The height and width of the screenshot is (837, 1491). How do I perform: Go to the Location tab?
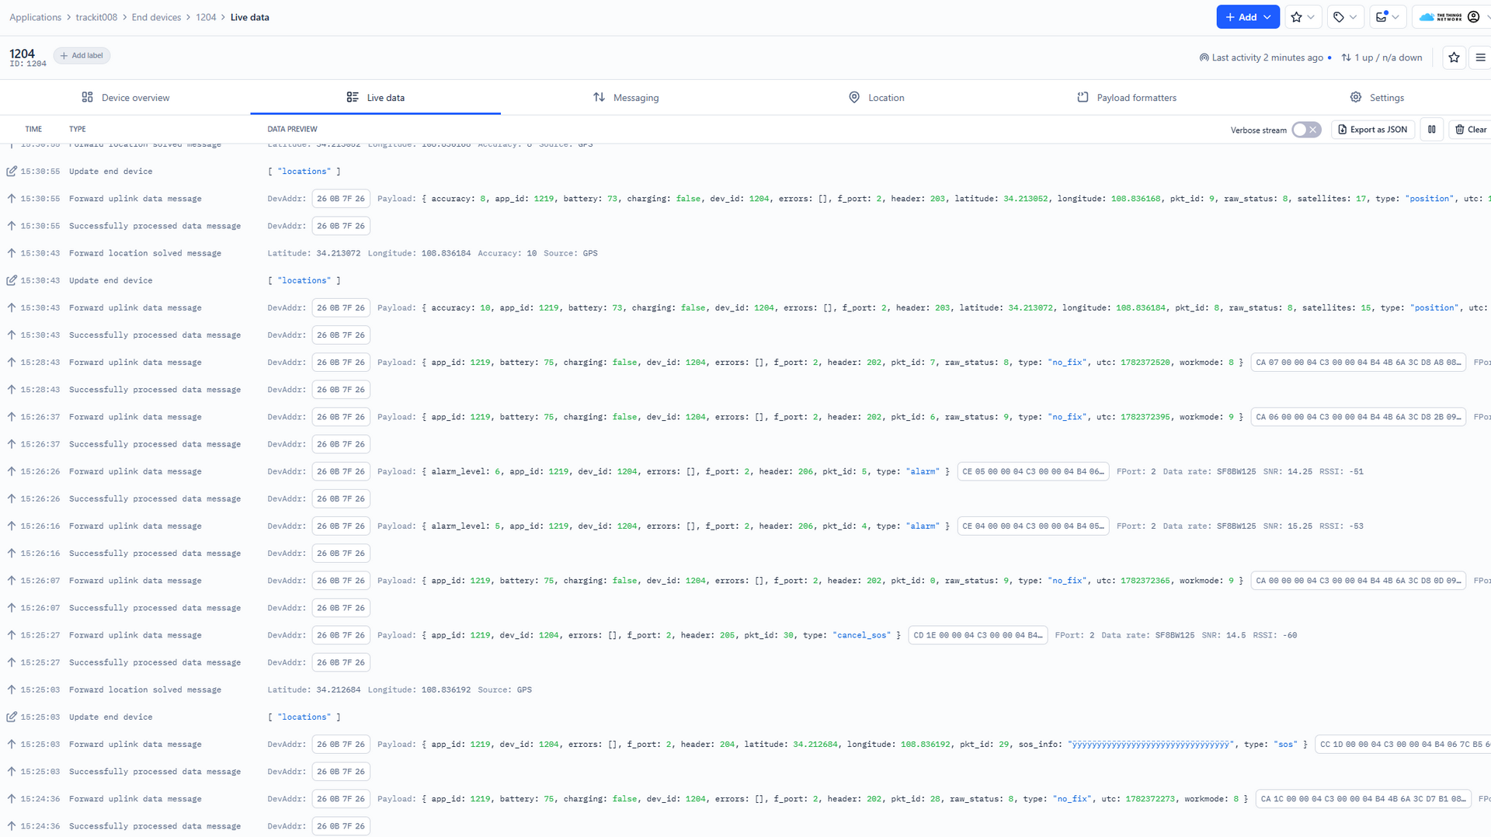point(876,98)
